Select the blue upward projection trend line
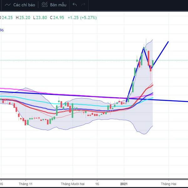Image resolution: width=188 pixels, height=188 pixels. point(161,54)
